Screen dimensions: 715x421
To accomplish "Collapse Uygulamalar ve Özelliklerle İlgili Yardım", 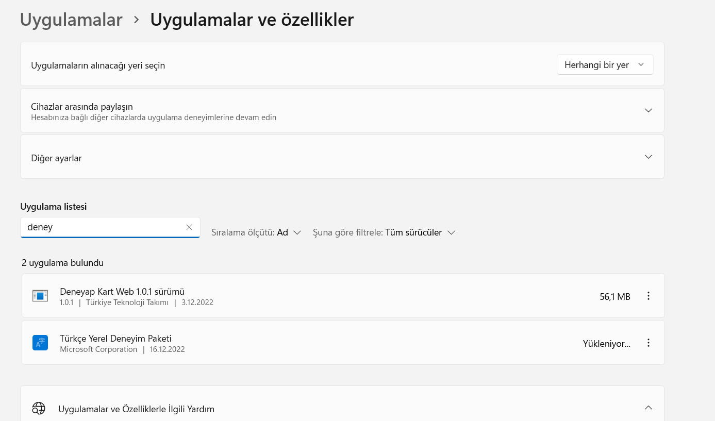I will [x=649, y=408].
